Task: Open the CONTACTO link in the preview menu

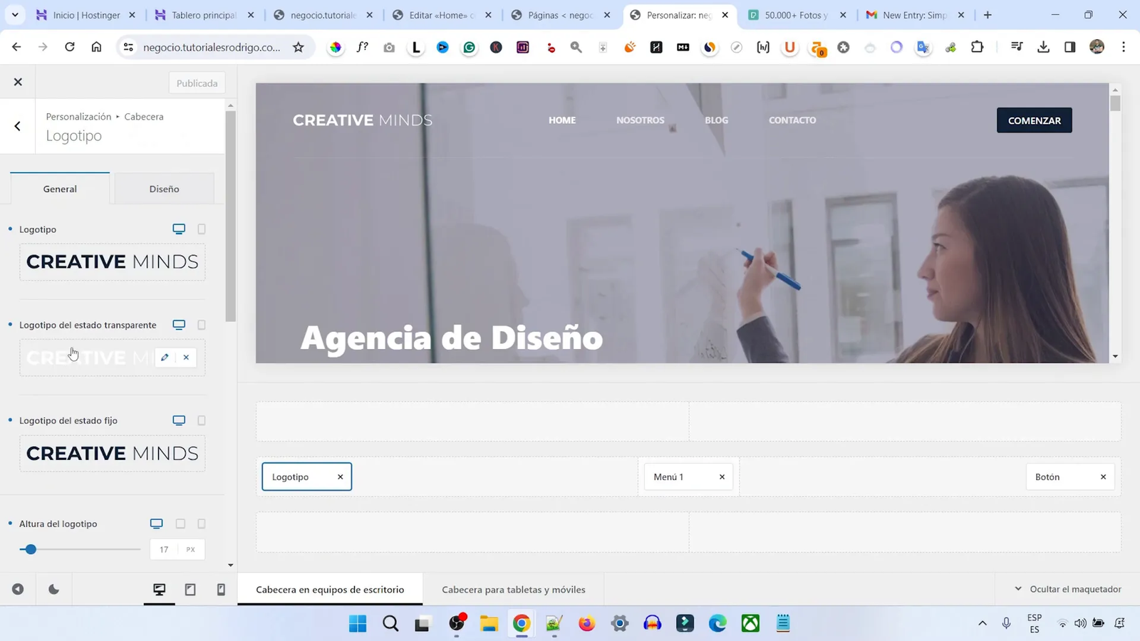Action: tap(792, 120)
